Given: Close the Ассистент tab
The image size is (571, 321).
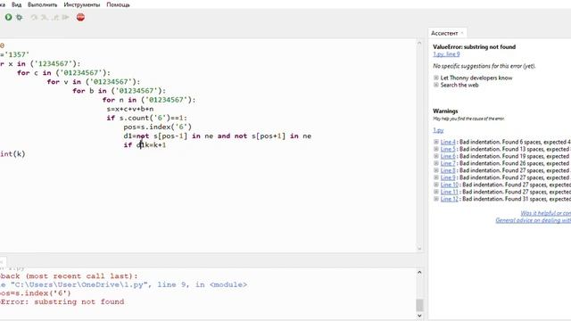Looking at the screenshot, I should [462, 33].
